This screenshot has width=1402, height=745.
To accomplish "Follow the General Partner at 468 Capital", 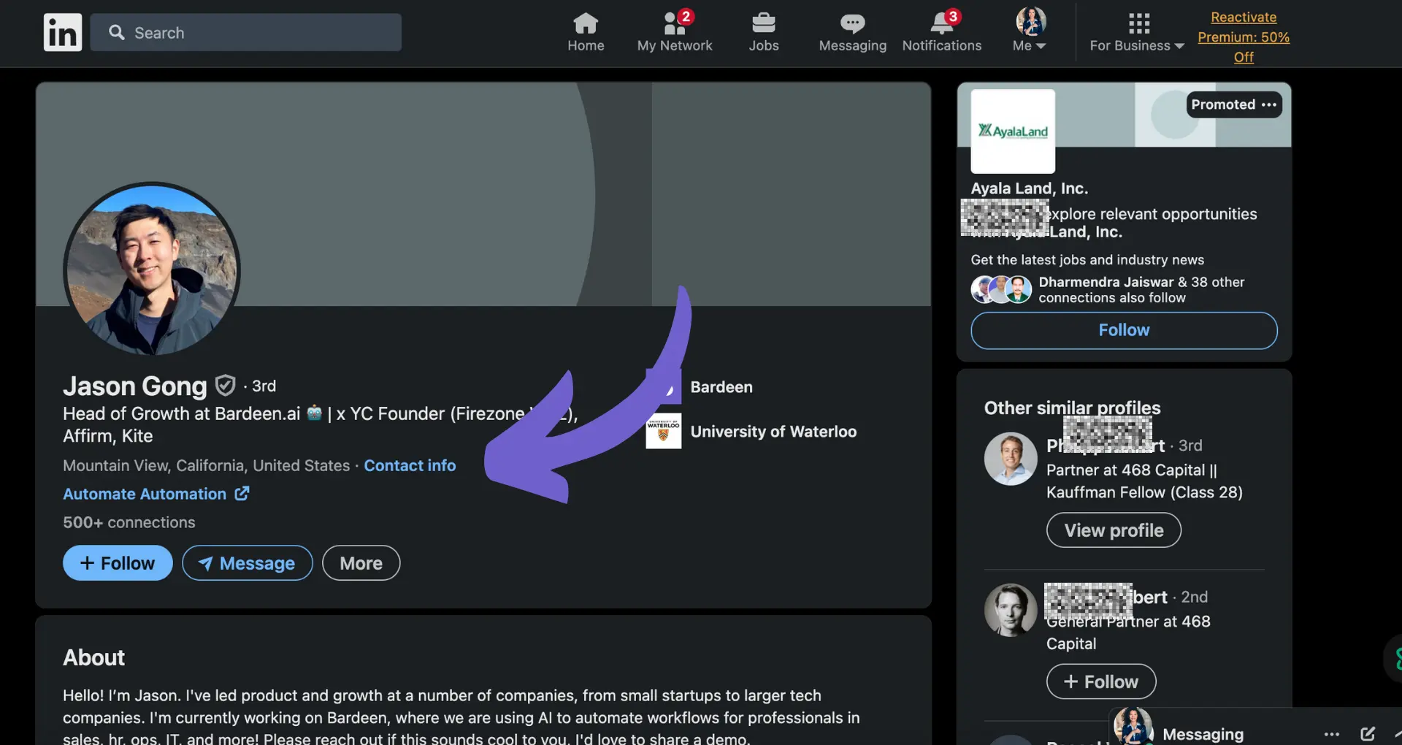I will point(1101,681).
